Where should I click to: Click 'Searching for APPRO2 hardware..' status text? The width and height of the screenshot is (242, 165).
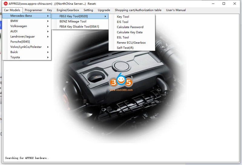coord(27,158)
